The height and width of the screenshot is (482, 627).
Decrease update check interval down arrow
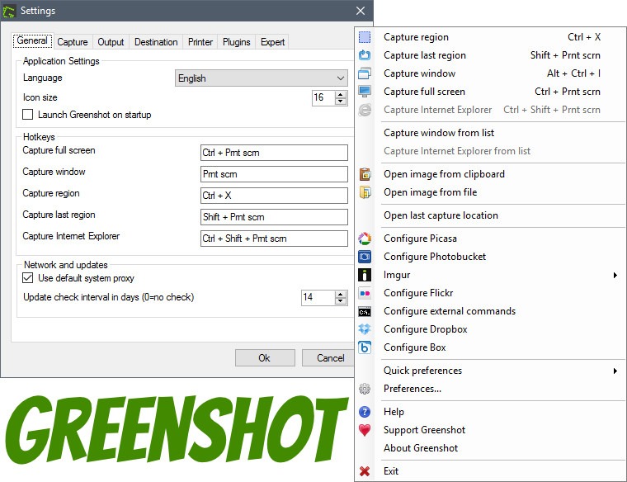[340, 300]
